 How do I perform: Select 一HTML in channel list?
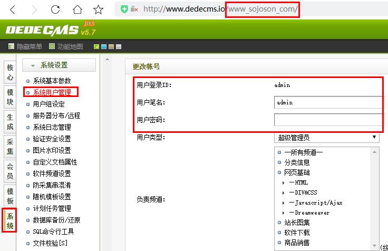click(298, 182)
